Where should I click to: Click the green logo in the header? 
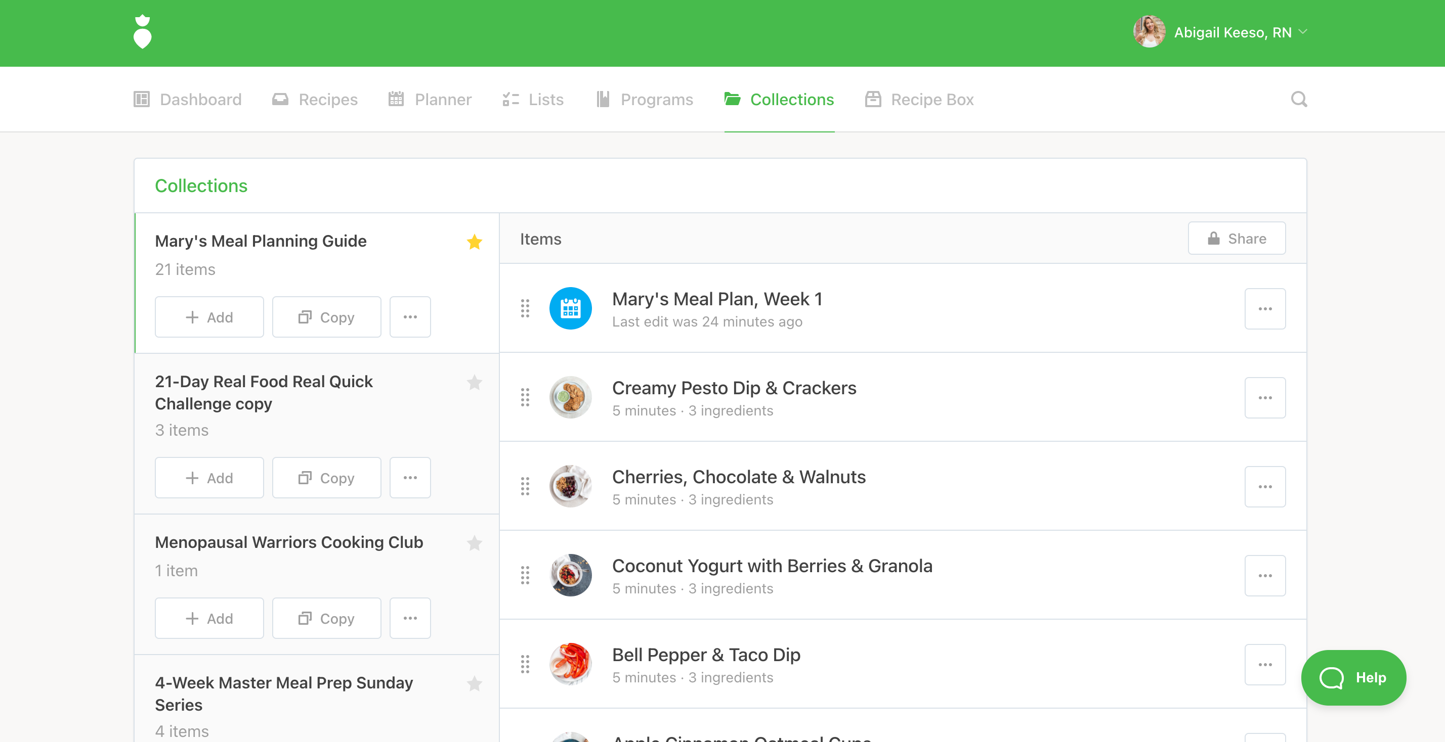[143, 32]
